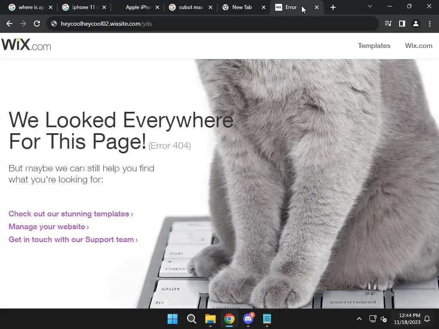The height and width of the screenshot is (329, 439).
Task: Minimize the Chrome window
Action: [x=389, y=6]
